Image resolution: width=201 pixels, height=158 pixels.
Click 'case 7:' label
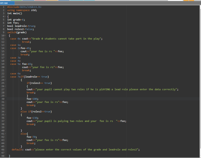(x=15, y=77)
